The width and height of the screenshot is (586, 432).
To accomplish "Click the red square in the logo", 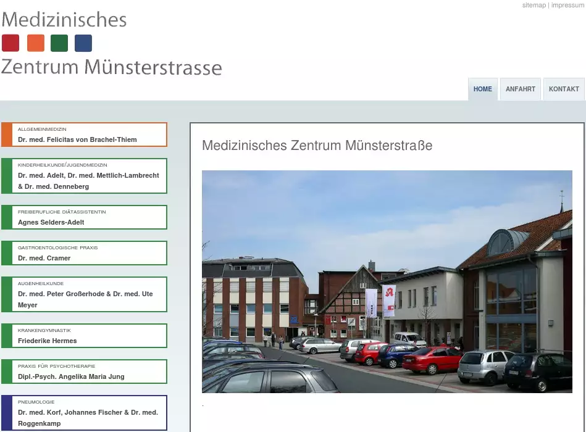I will click(x=10, y=43).
